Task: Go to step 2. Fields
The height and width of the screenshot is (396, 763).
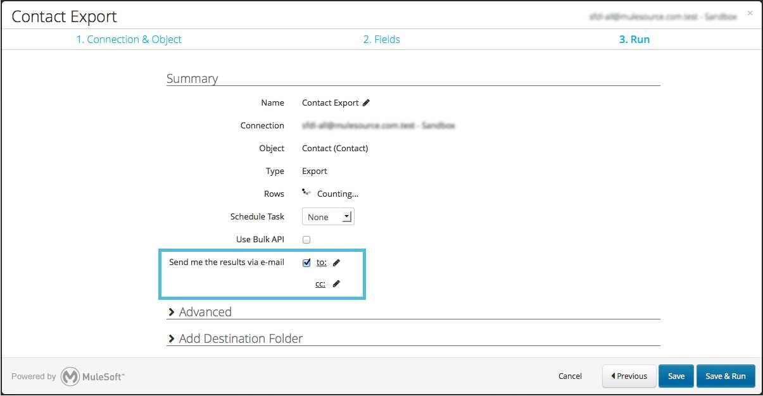Action: (381, 39)
